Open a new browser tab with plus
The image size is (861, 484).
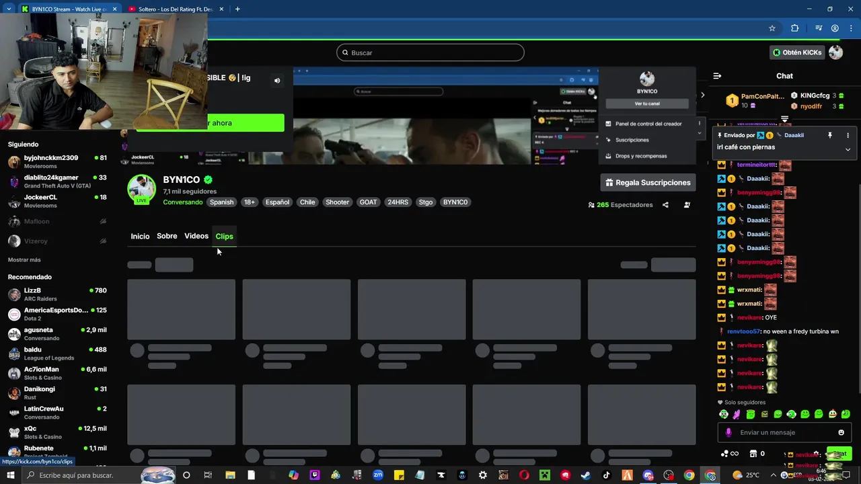tap(237, 9)
